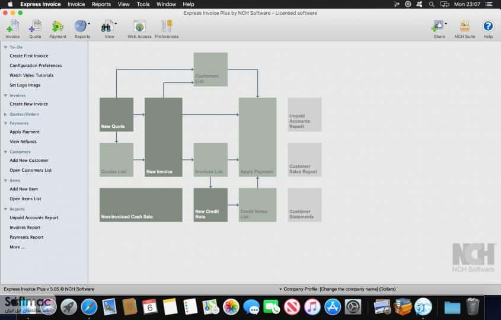Click the Invoice toolbar icon
The image size is (501, 320).
(12, 29)
